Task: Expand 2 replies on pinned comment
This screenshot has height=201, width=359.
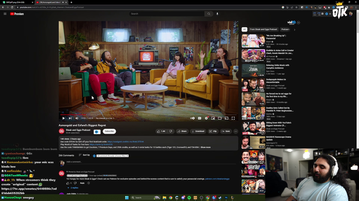Action: (73, 188)
